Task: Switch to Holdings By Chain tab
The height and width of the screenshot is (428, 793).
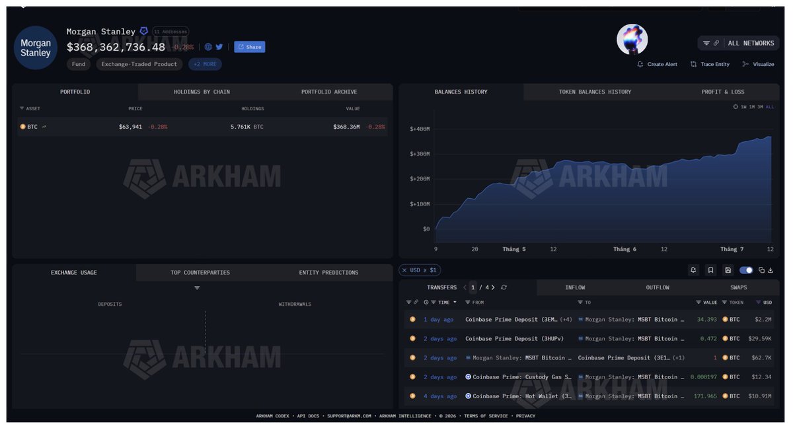Action: pyautogui.click(x=202, y=92)
